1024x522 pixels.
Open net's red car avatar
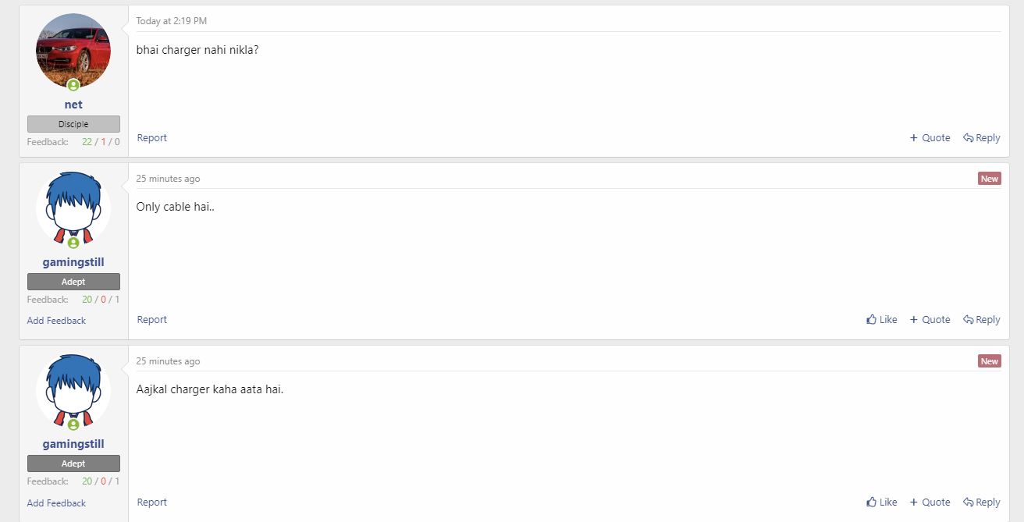[73, 51]
